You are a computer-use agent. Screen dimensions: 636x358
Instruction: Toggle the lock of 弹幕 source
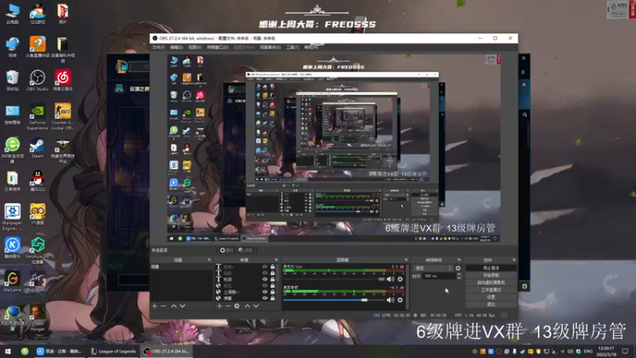273,298
